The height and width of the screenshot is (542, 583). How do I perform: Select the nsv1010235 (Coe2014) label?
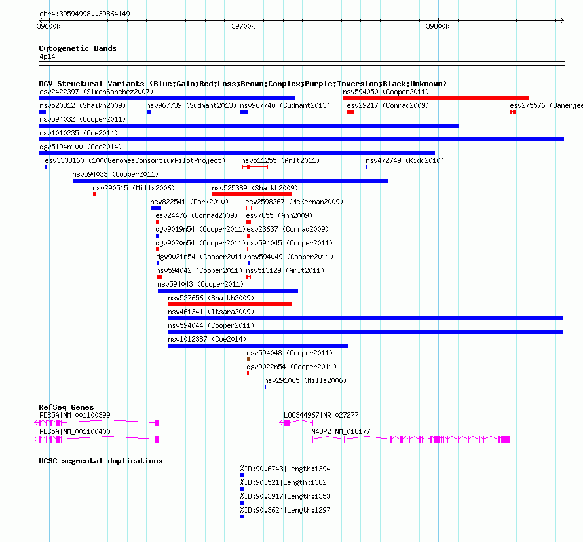click(79, 133)
